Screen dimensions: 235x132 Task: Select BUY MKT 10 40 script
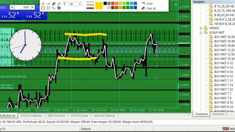(x=224, y=41)
